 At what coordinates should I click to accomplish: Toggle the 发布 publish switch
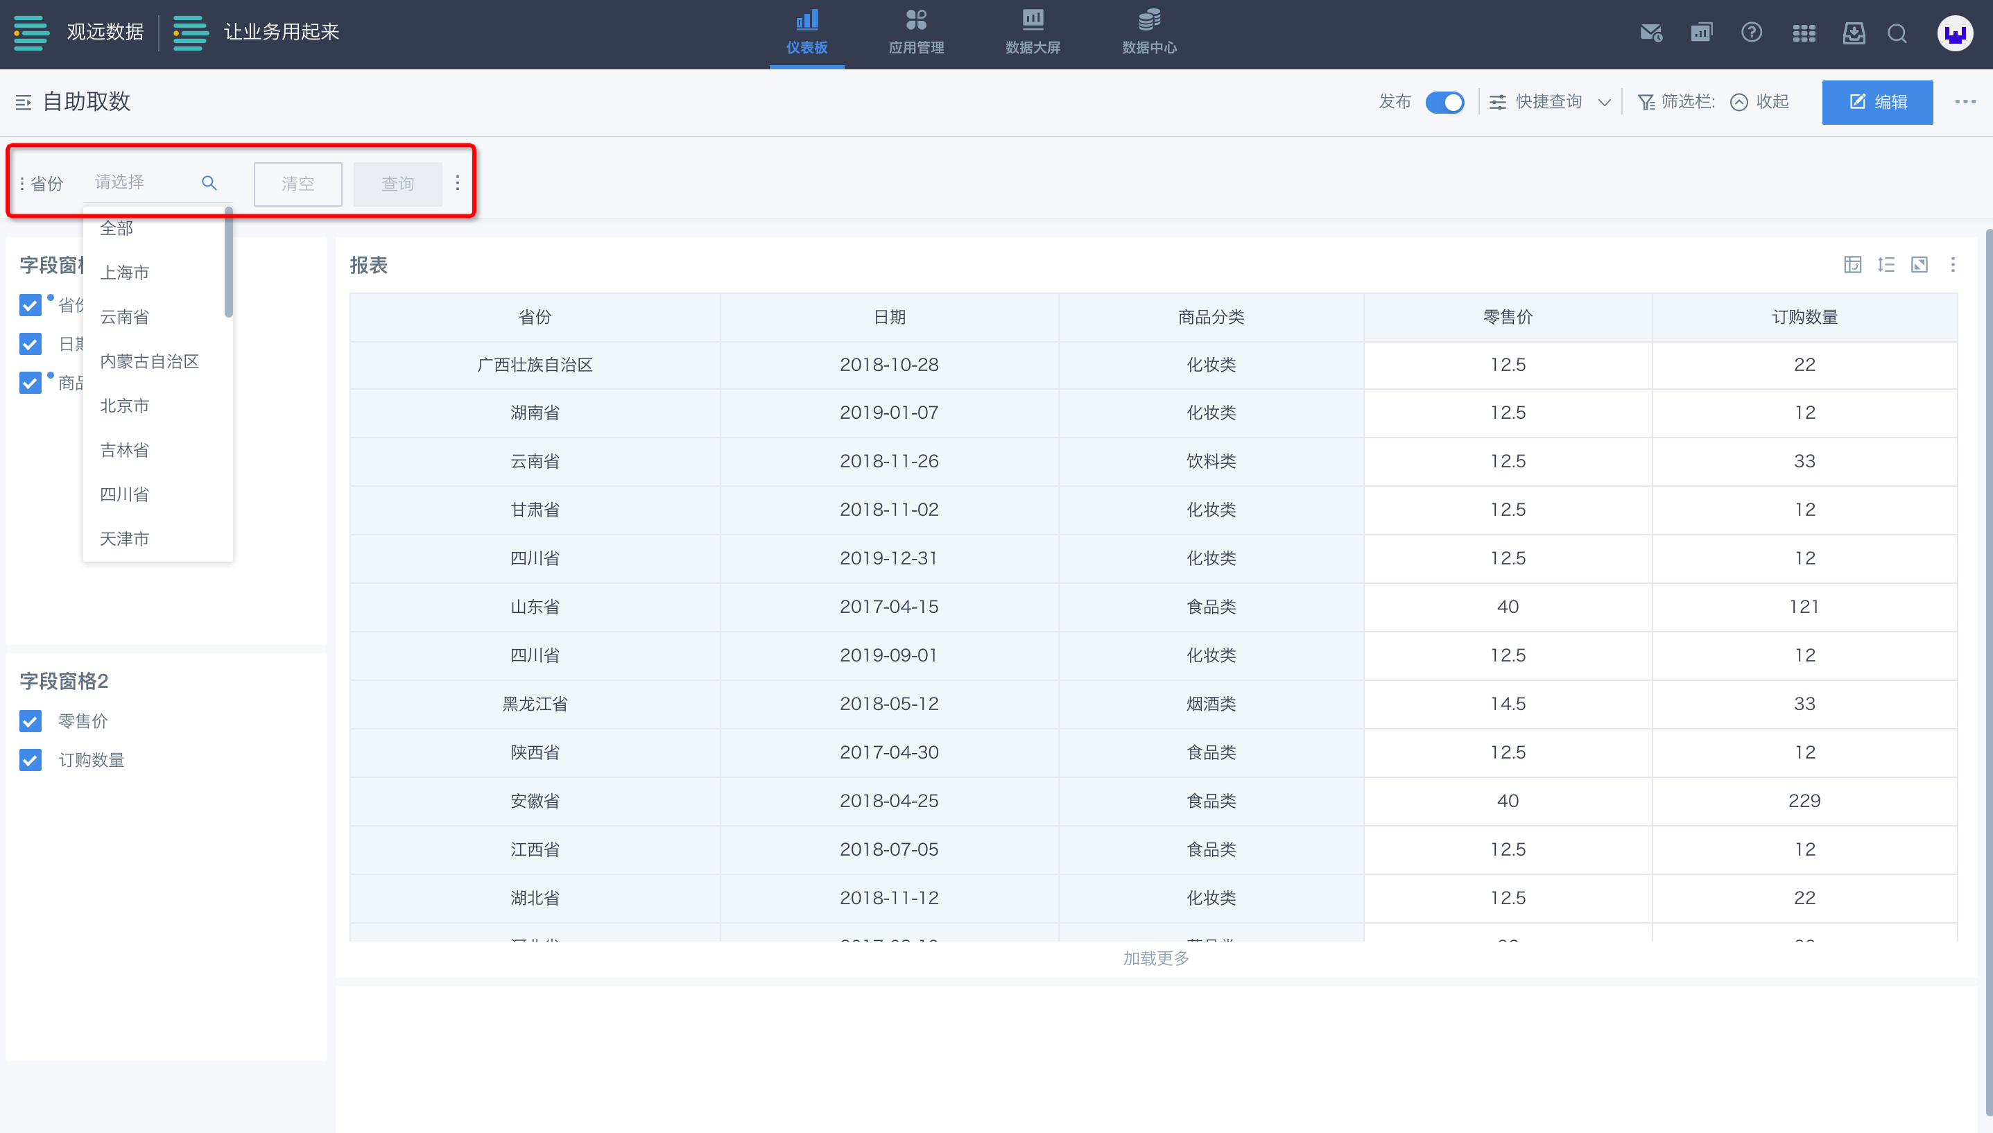click(x=1444, y=102)
